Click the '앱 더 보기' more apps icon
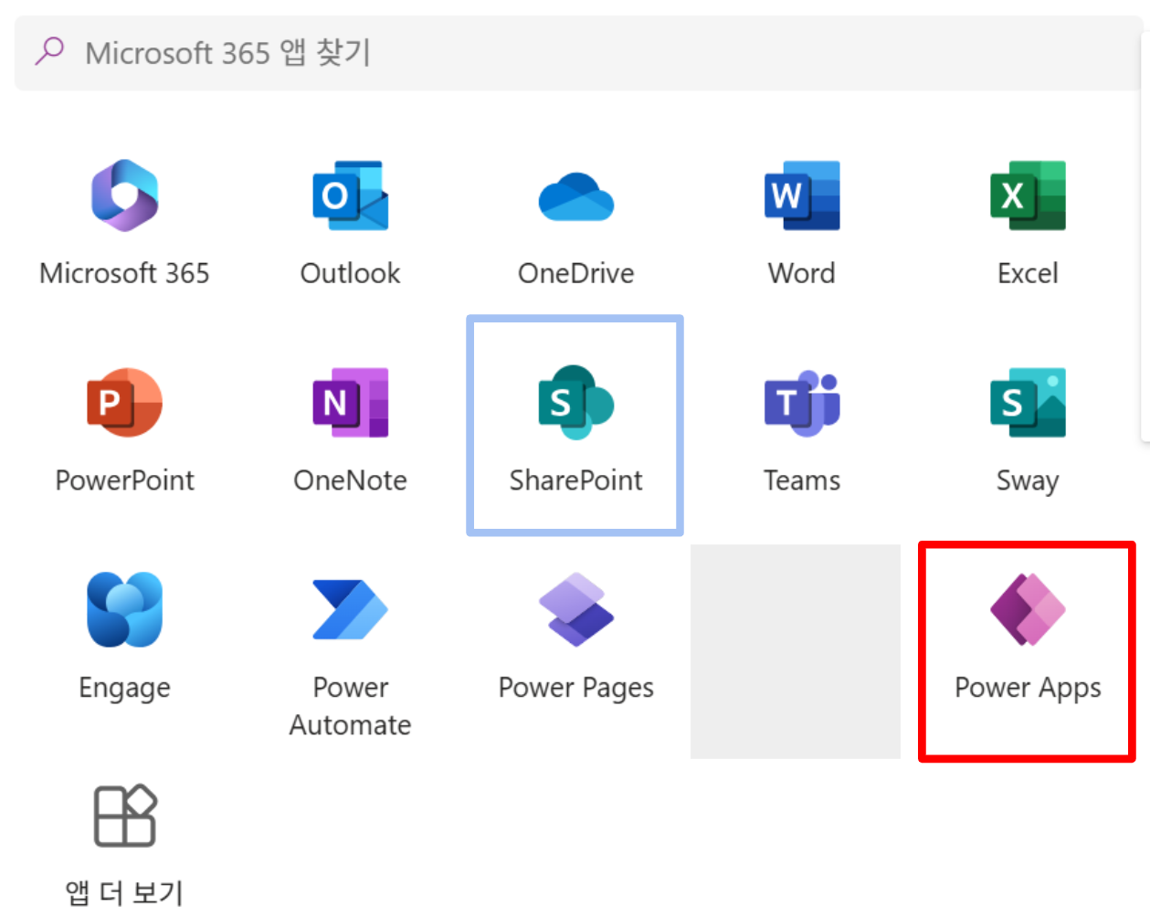Viewport: 1150px width, 917px height. [125, 816]
